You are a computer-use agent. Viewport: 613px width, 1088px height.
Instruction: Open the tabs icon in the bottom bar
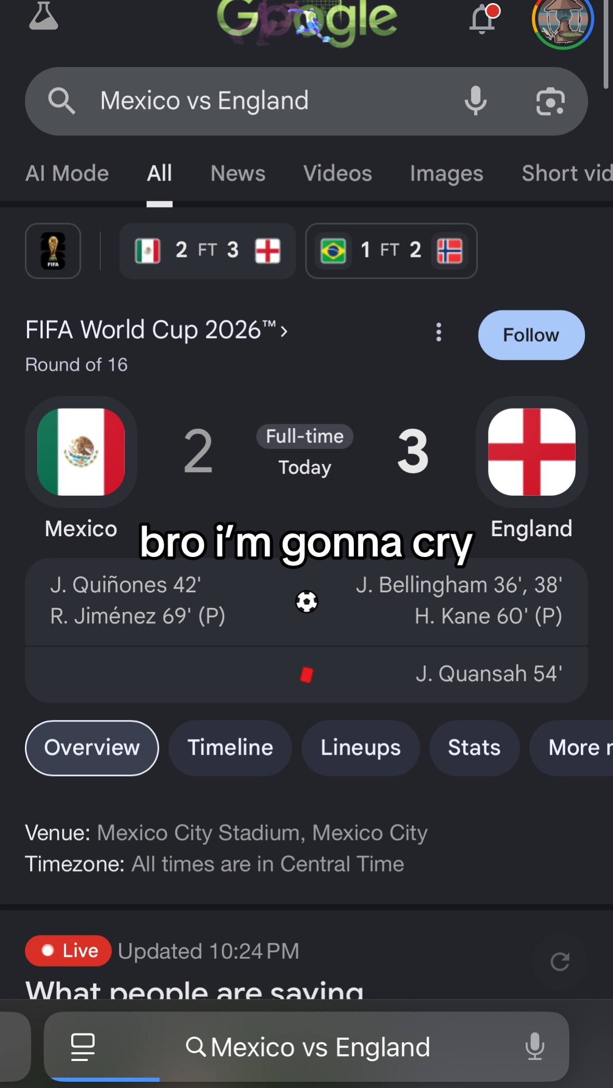pyautogui.click(x=83, y=1046)
